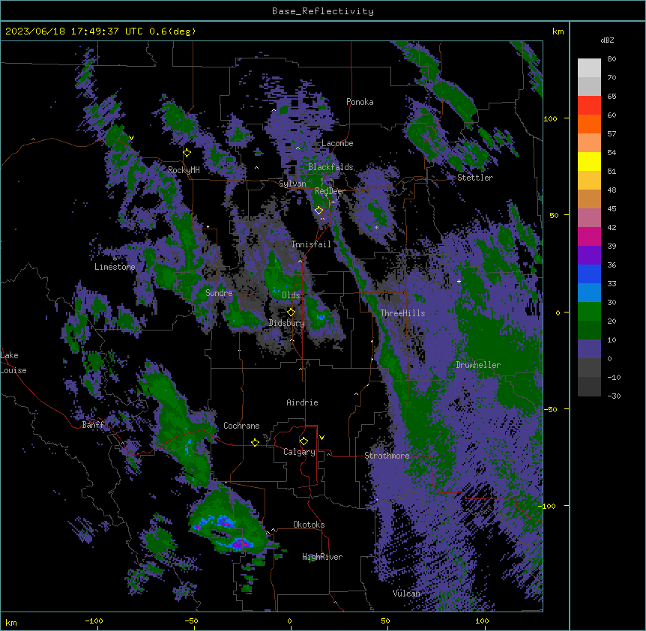This screenshot has width=646, height=631.
Task: Click the HighRiver city label
Action: tap(322, 557)
